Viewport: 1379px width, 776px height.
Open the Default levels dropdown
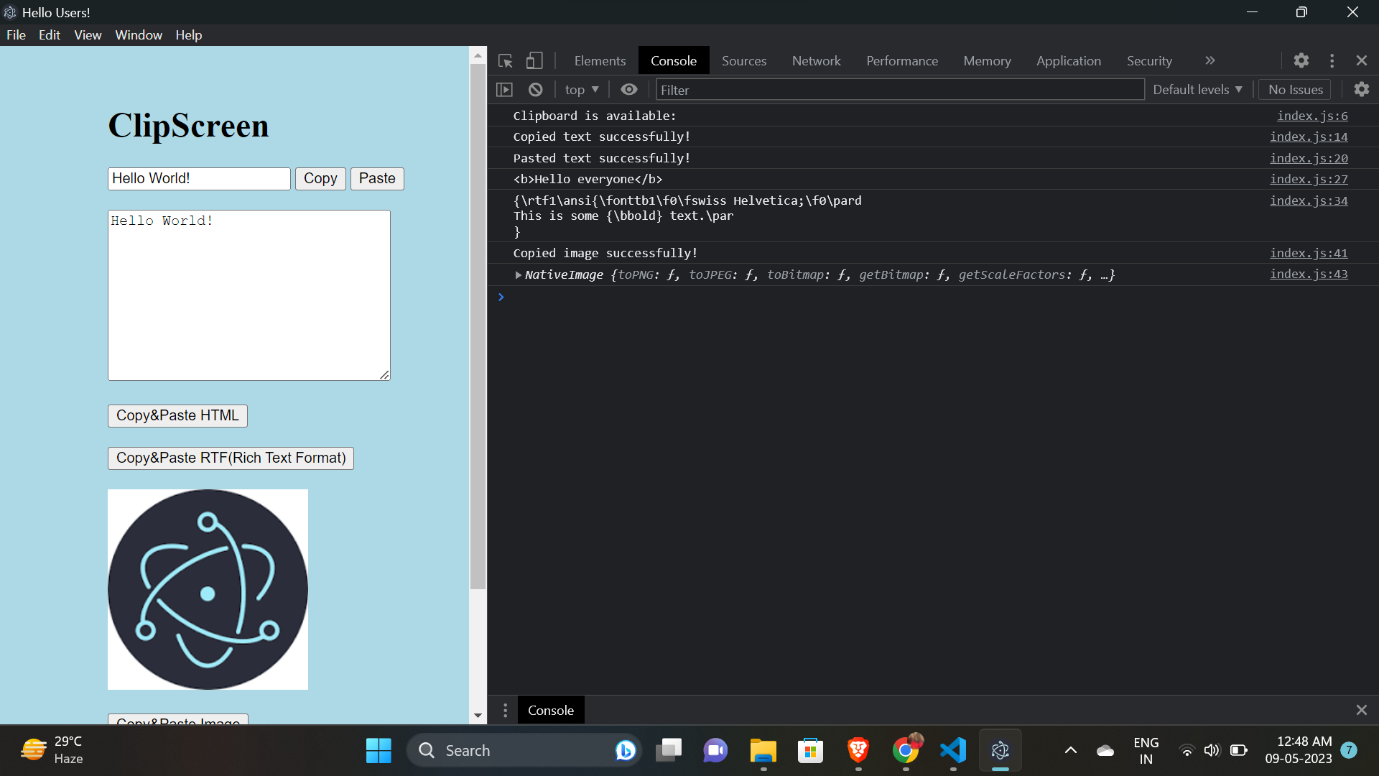click(x=1197, y=89)
